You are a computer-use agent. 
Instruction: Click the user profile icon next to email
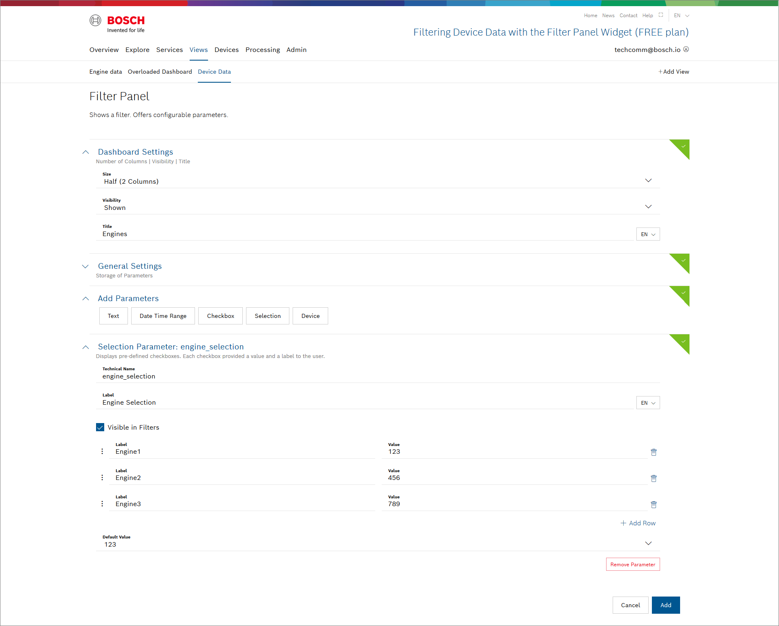[x=686, y=50]
